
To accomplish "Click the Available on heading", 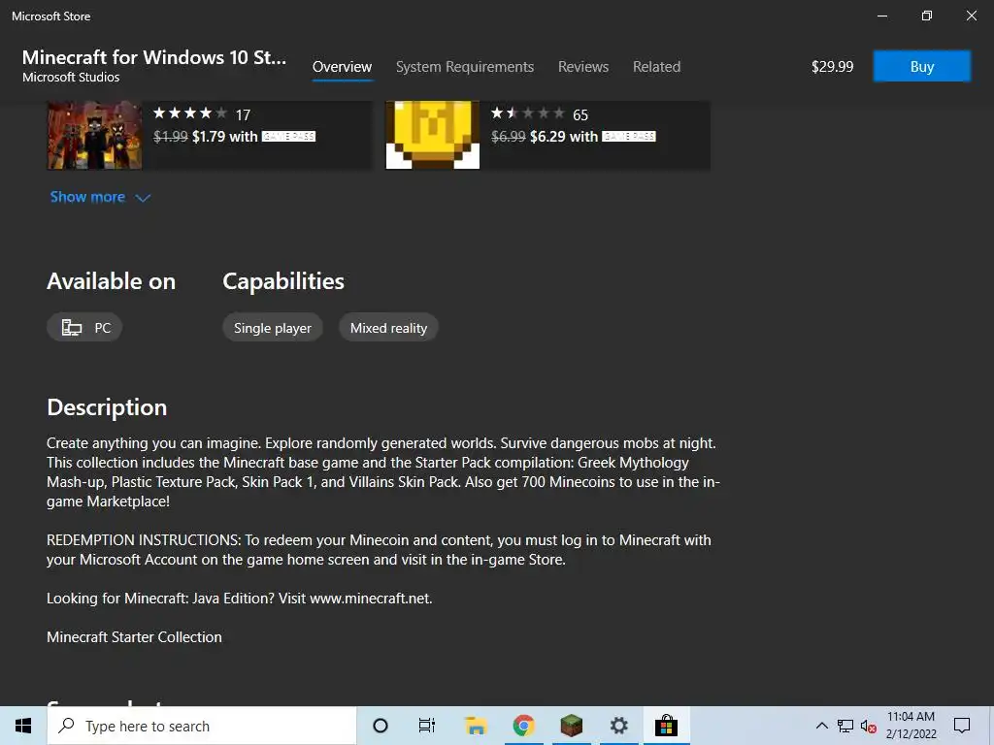I will [x=111, y=281].
